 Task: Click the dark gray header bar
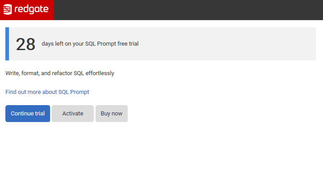pyautogui.click(x=188, y=10)
